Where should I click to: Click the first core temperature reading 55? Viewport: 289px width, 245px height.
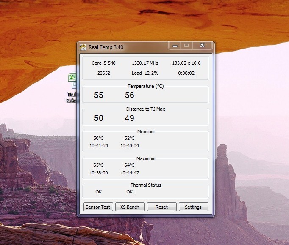[x=99, y=95]
